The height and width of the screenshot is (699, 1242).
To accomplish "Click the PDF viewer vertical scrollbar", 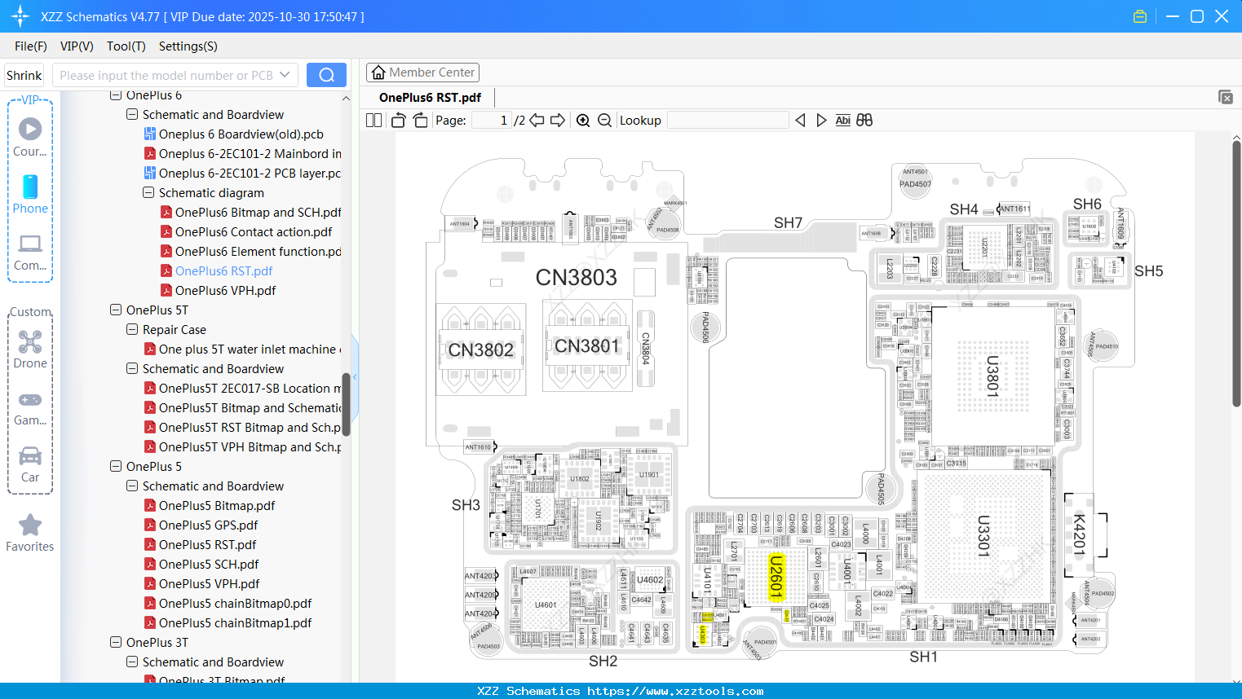I will [1236, 273].
